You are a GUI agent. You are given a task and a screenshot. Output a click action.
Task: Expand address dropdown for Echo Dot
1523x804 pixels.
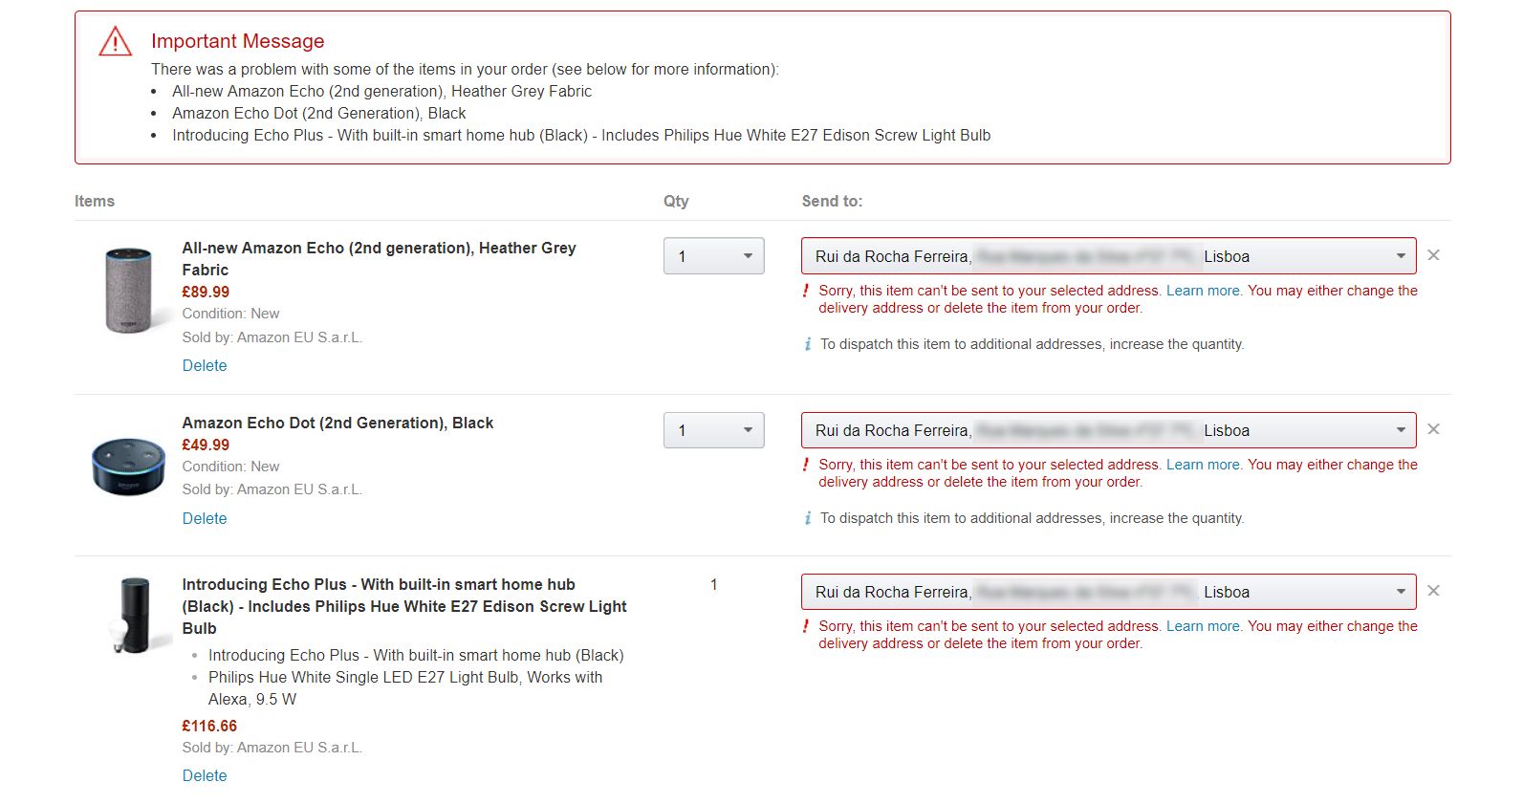click(1108, 430)
